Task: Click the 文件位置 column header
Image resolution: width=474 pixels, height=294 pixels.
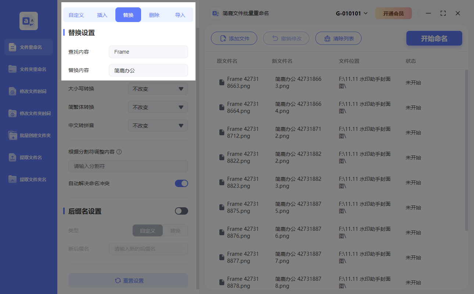Action: click(349, 61)
